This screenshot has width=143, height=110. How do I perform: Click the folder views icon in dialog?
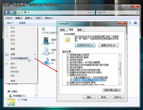[67, 40]
